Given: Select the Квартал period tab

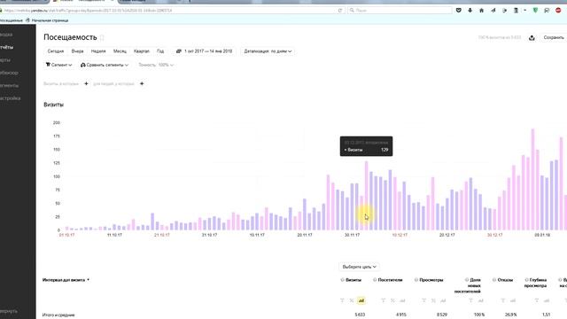Looking at the screenshot, I should pos(142,51).
